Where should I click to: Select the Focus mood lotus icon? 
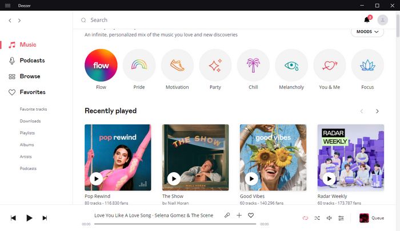tap(367, 65)
